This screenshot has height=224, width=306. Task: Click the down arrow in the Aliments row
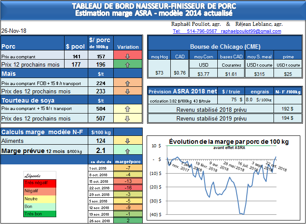128,141
